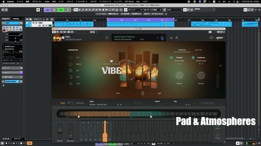Image resolution: width=261 pixels, height=146 pixels.
Task: Open the grid snap type dropdown
Action: 135,10
